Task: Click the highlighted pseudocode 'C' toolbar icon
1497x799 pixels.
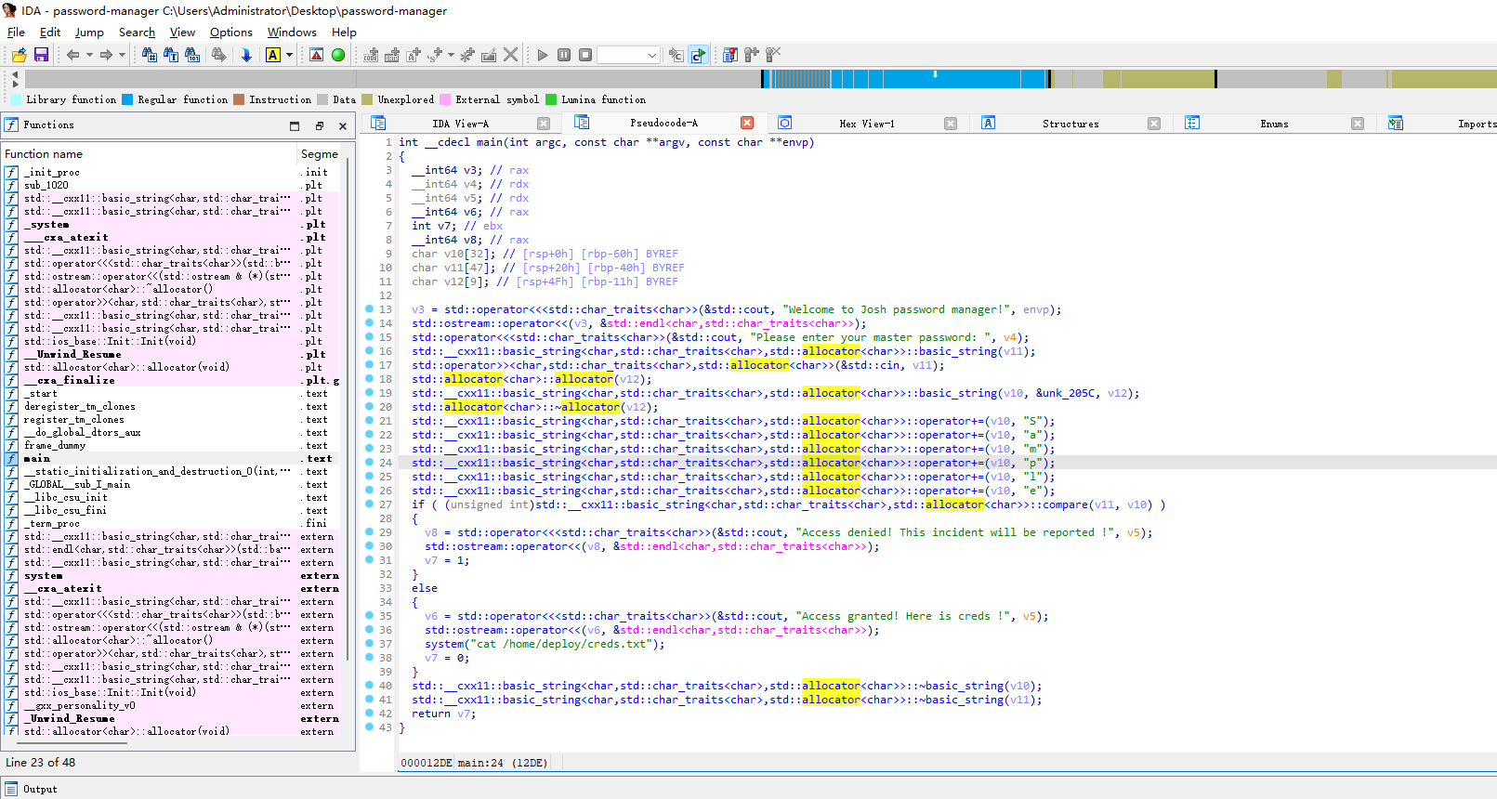Action: click(698, 55)
